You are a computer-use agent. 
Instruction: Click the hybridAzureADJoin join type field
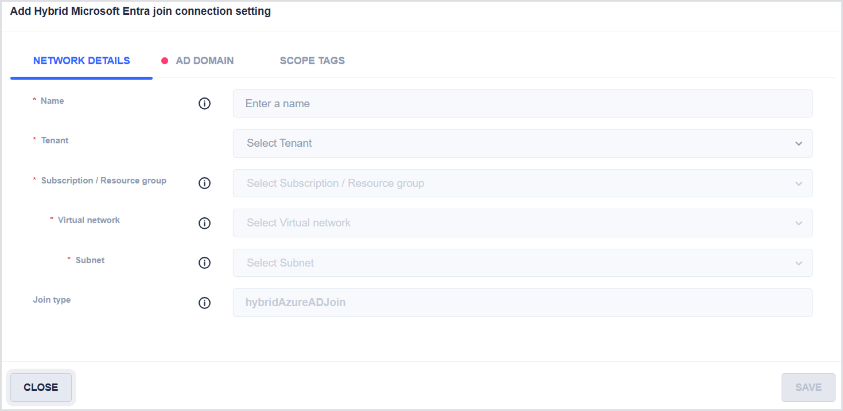click(x=522, y=303)
